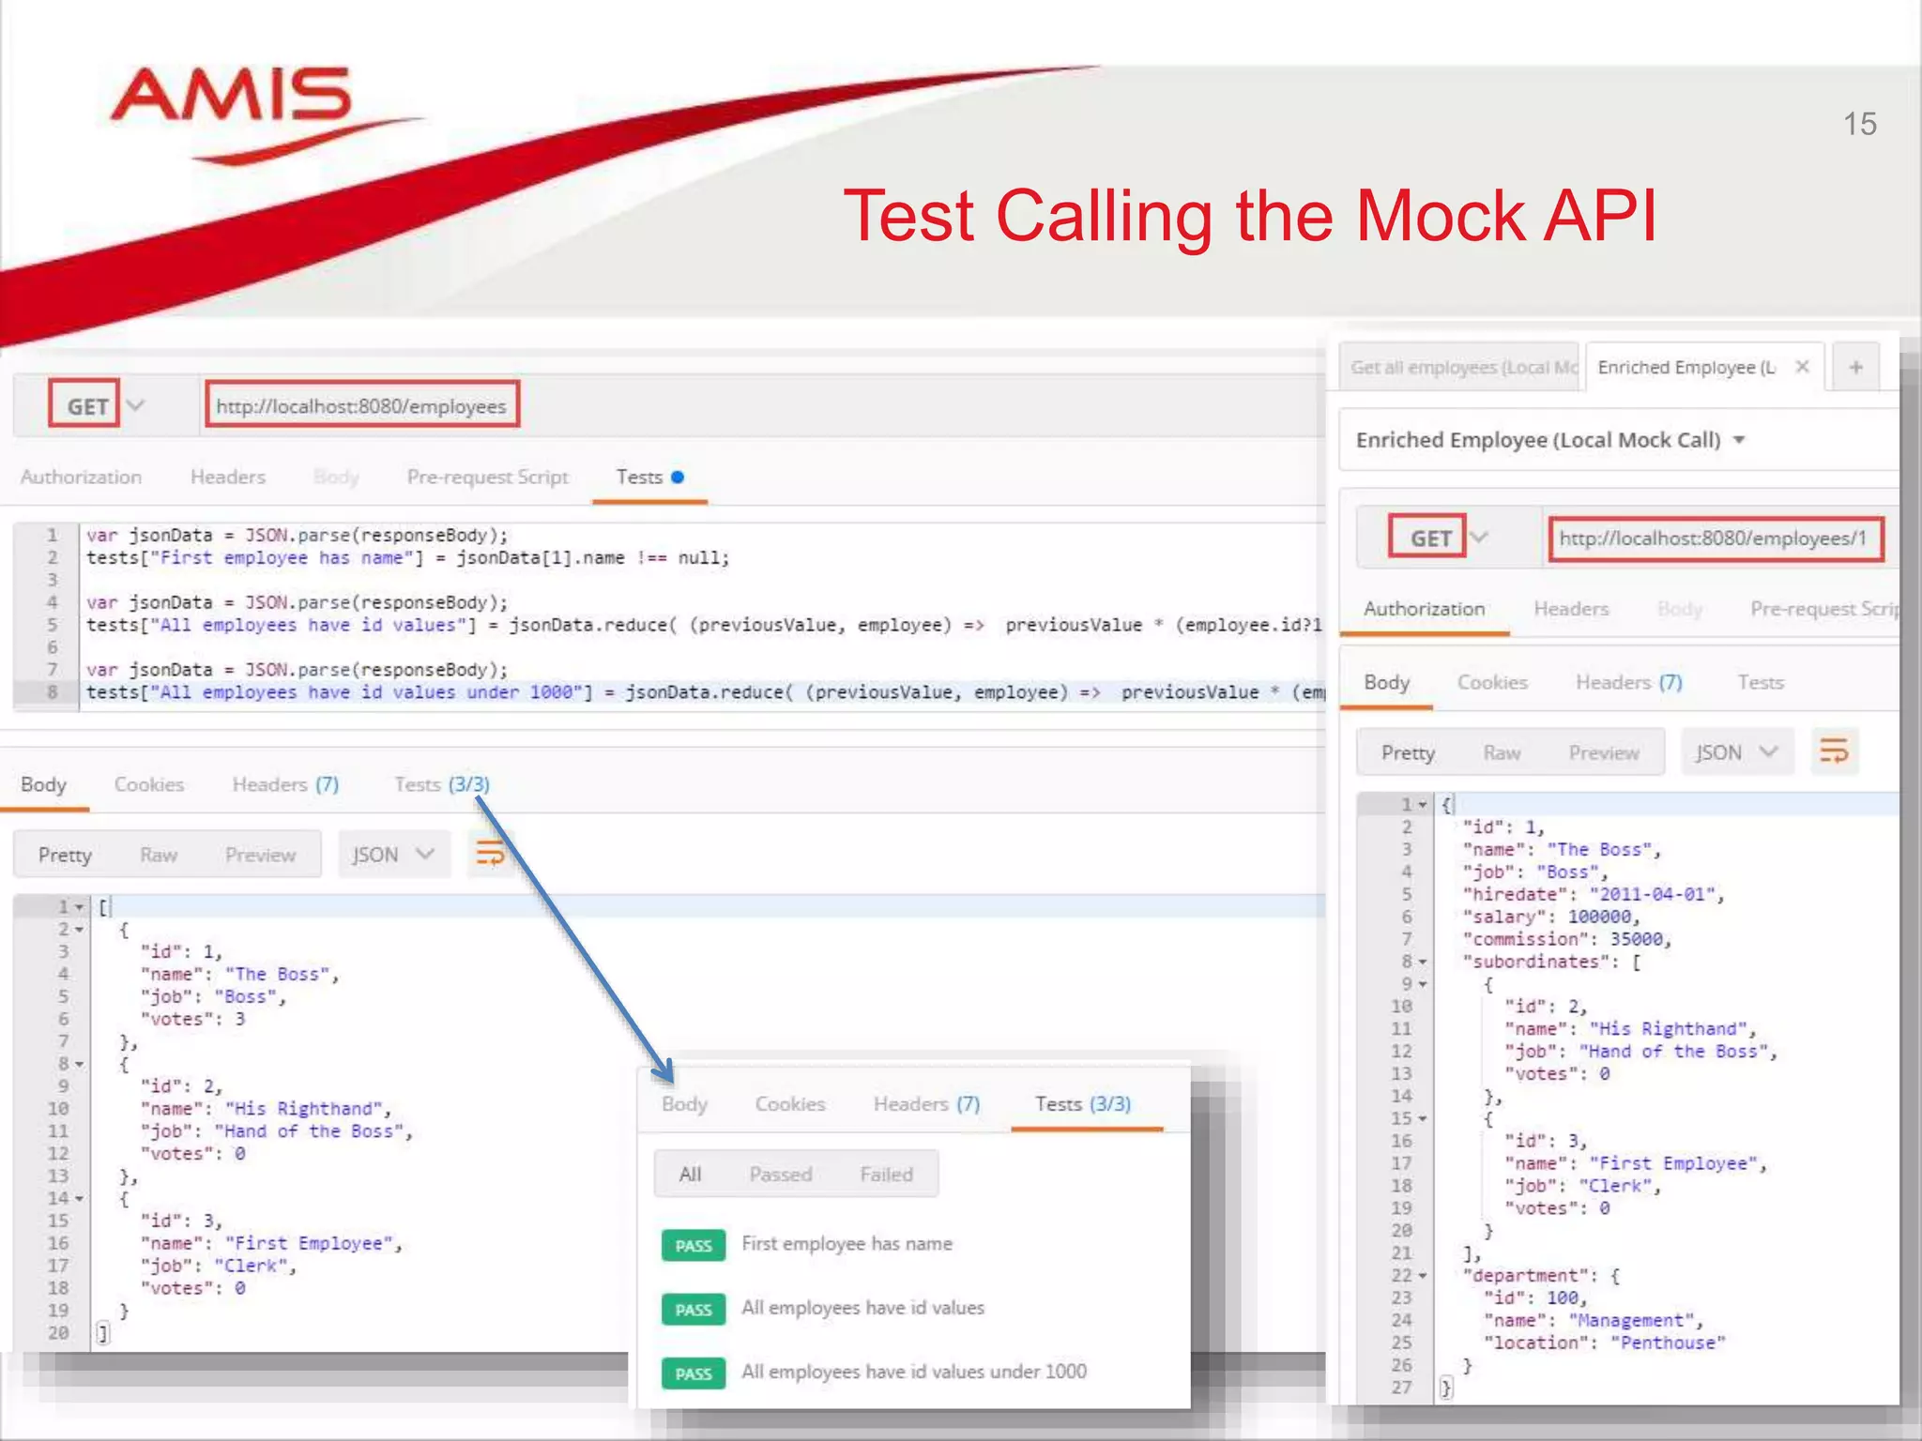
Task: Open JSON format dropdown in right response panel
Action: 1737,752
